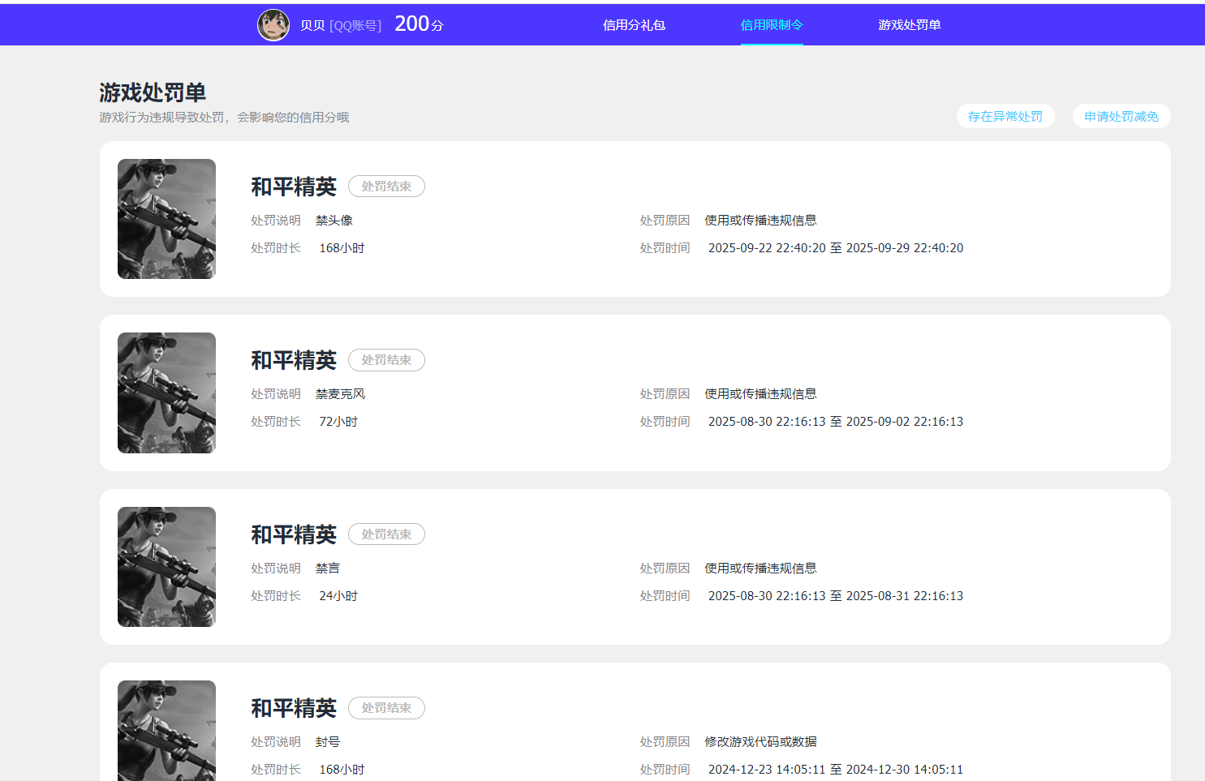Image resolution: width=1205 pixels, height=781 pixels.
Task: Open the avatar image in the 贝贝 account area
Action: click(273, 24)
